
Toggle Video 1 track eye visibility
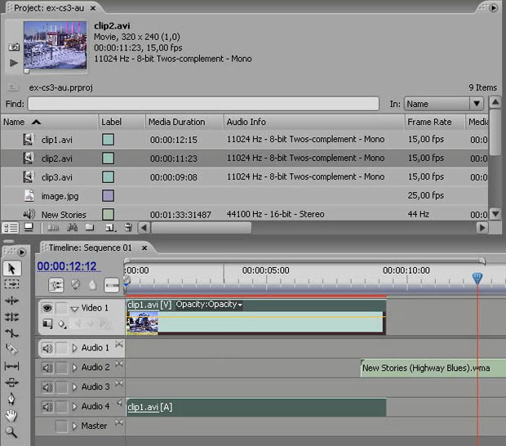click(47, 308)
